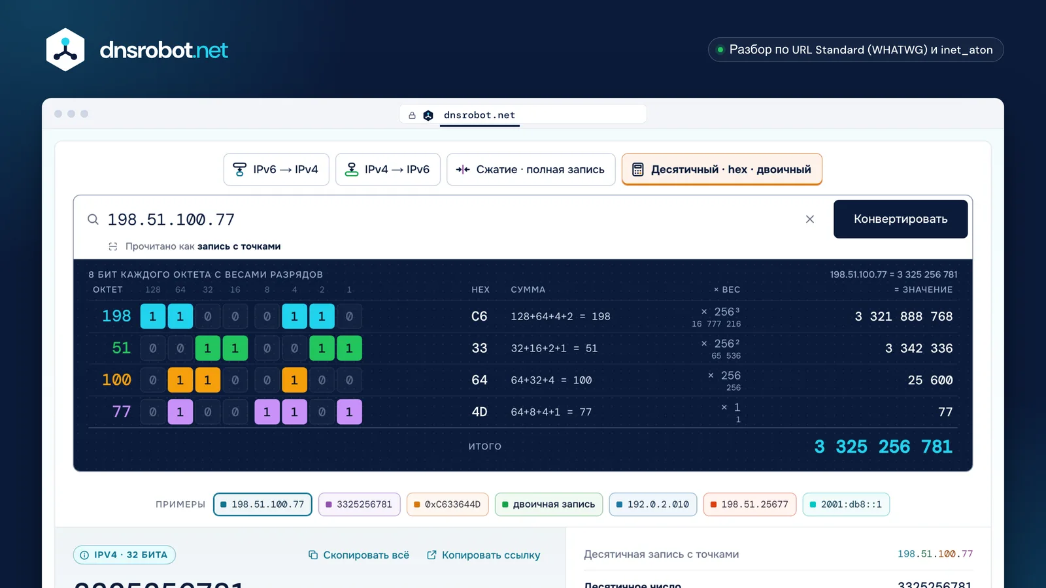Open the IPv6 → IPv4 tab

276,170
